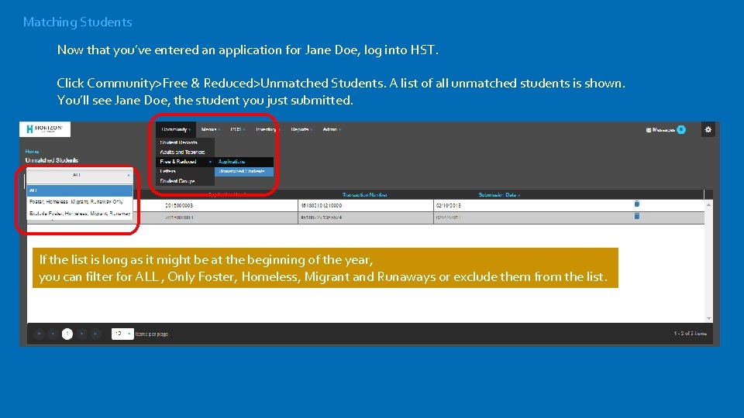Open the Admin menu
744x418 pixels.
click(x=332, y=129)
